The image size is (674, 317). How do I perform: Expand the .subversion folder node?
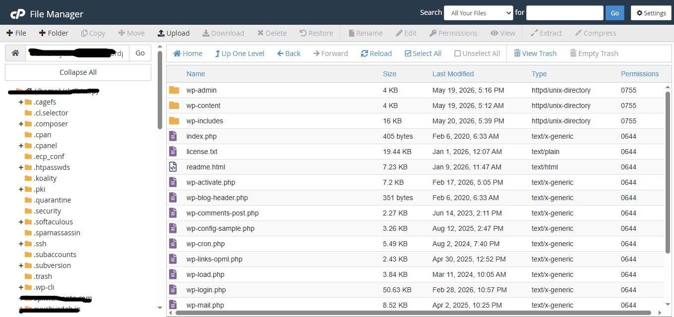pos(21,265)
